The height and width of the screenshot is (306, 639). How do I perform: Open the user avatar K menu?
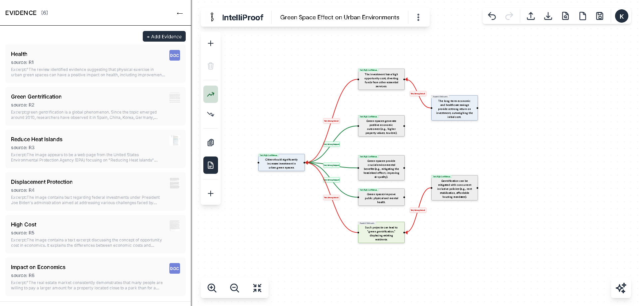click(x=621, y=16)
